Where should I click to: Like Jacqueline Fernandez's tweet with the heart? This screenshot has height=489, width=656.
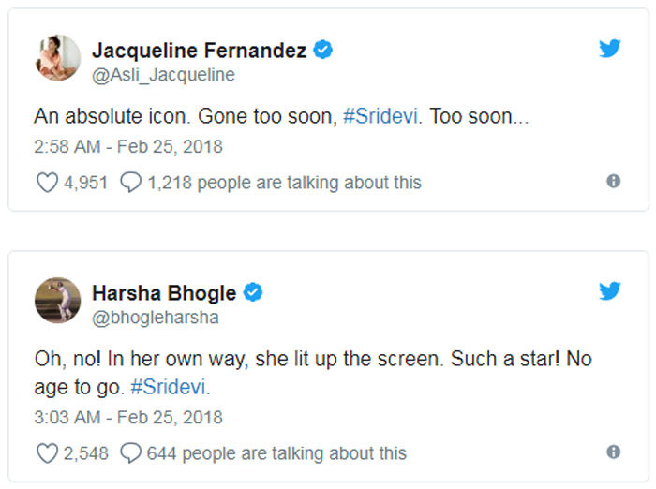tap(46, 182)
